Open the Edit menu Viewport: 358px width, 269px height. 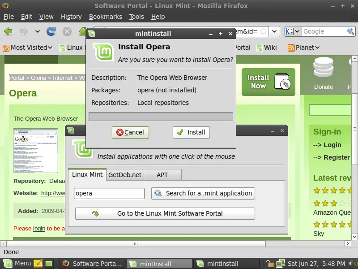26,17
